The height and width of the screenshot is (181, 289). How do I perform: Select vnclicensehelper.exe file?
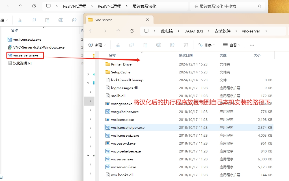[x=189, y=128]
